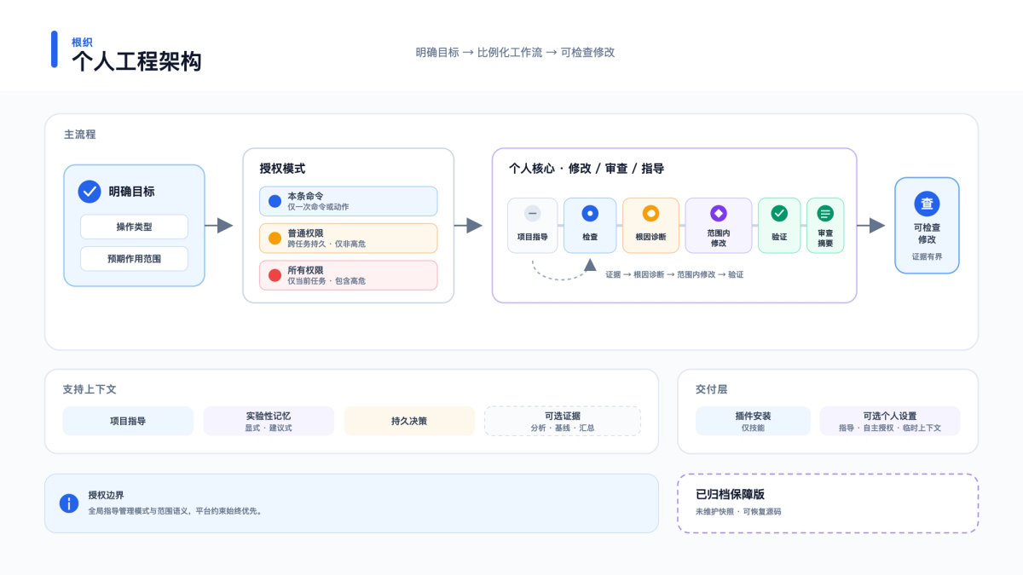Click the 可检查修改 output card
Viewport: 1023px width, 575px height.
coord(927,226)
